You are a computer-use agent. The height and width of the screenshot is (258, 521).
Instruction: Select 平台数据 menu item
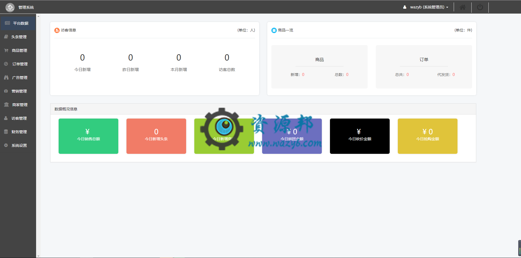[18, 23]
